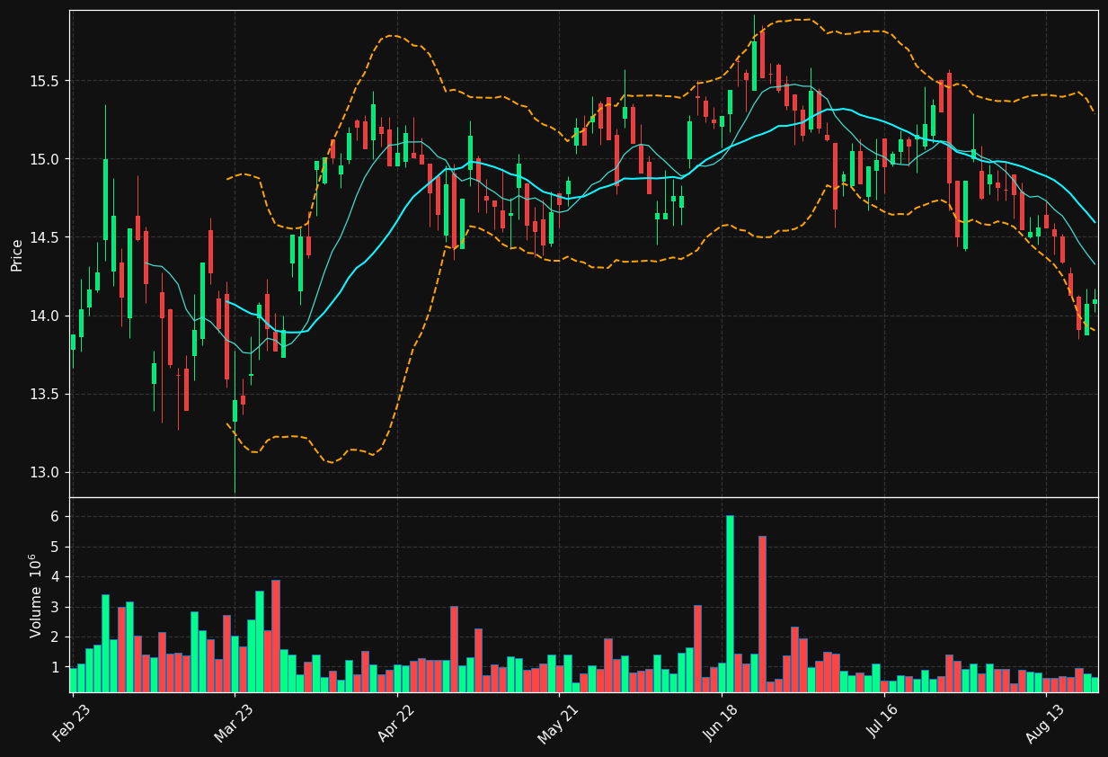The height and width of the screenshot is (757, 1108).
Task: Click the Jun 18 date label
Action: click(720, 724)
